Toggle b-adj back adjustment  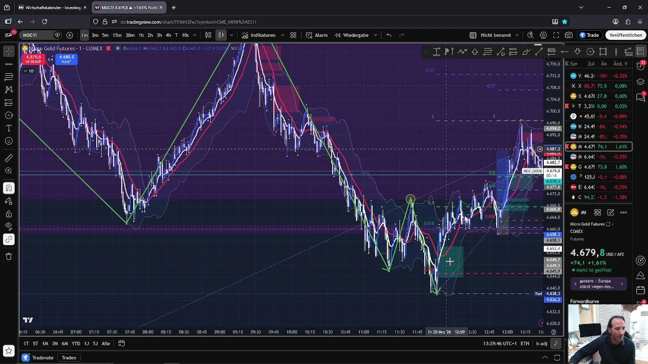542,344
